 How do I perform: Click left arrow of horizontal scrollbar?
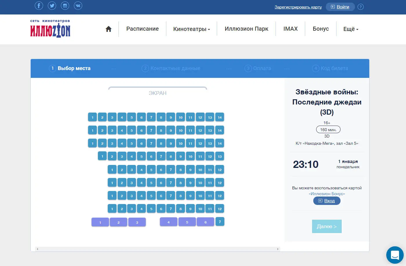[x=37, y=249]
